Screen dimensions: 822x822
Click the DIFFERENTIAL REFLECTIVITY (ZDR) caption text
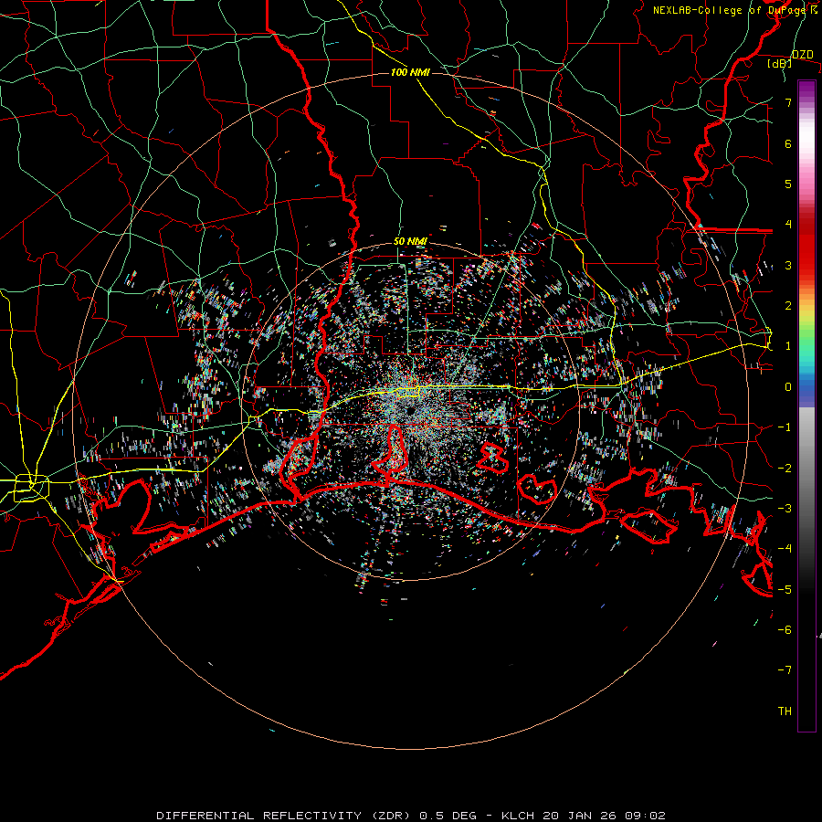pyautogui.click(x=285, y=816)
